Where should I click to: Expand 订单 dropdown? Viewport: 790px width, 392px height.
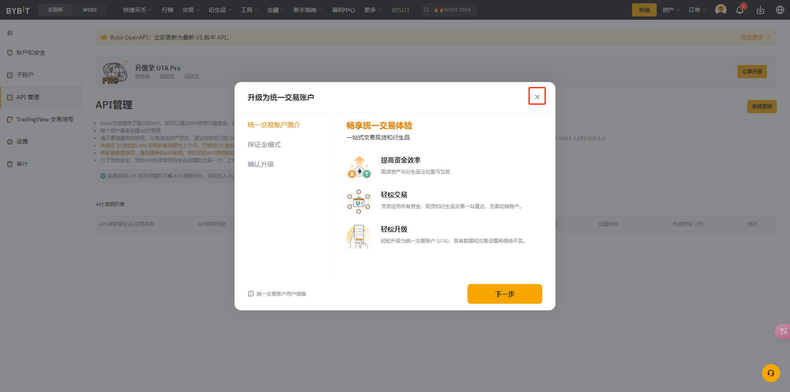click(697, 10)
